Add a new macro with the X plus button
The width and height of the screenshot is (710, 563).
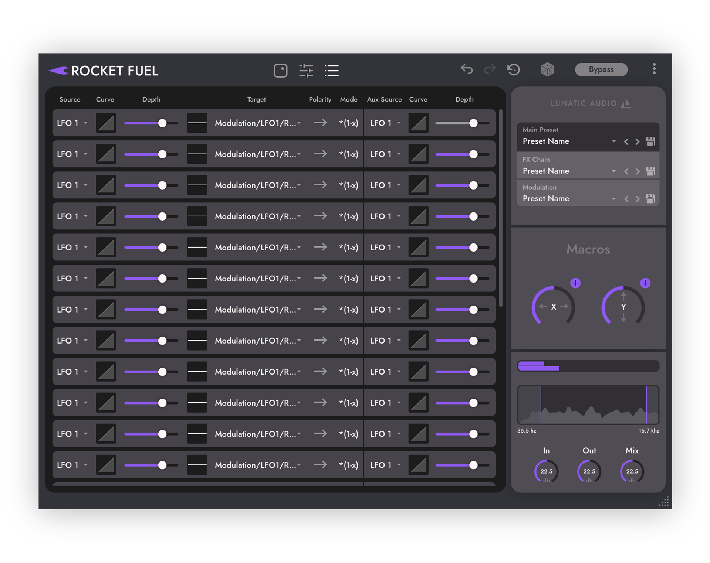pos(575,283)
